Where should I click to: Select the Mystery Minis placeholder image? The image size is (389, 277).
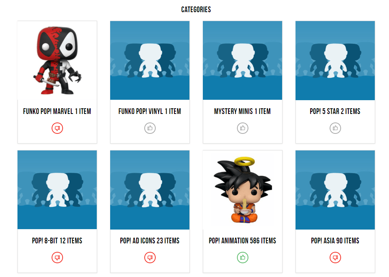pos(243,60)
